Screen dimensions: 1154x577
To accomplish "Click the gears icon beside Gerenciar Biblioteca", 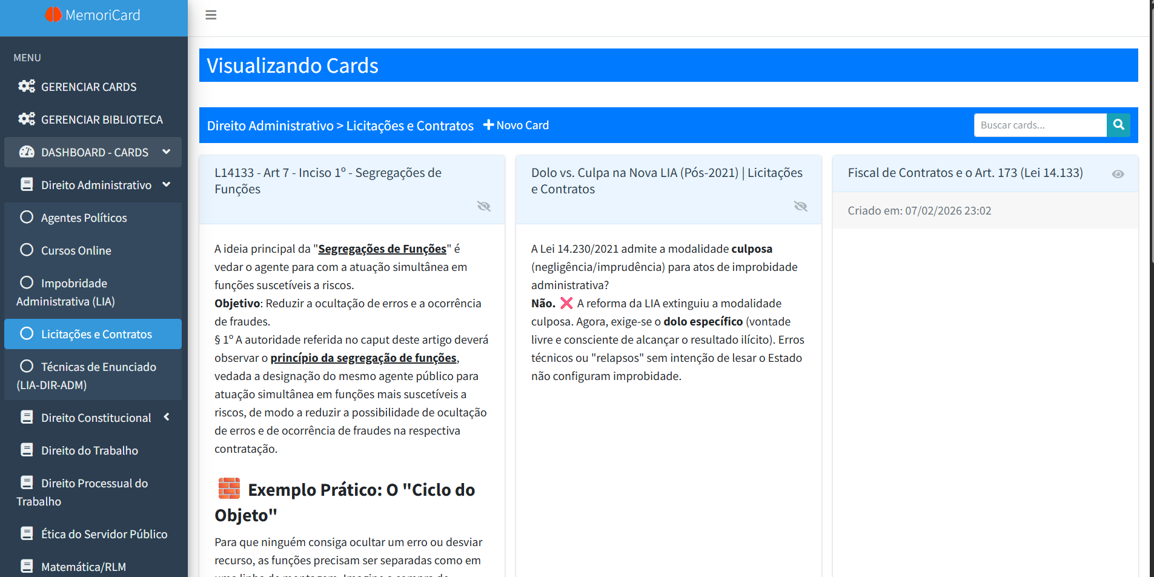I will [27, 119].
